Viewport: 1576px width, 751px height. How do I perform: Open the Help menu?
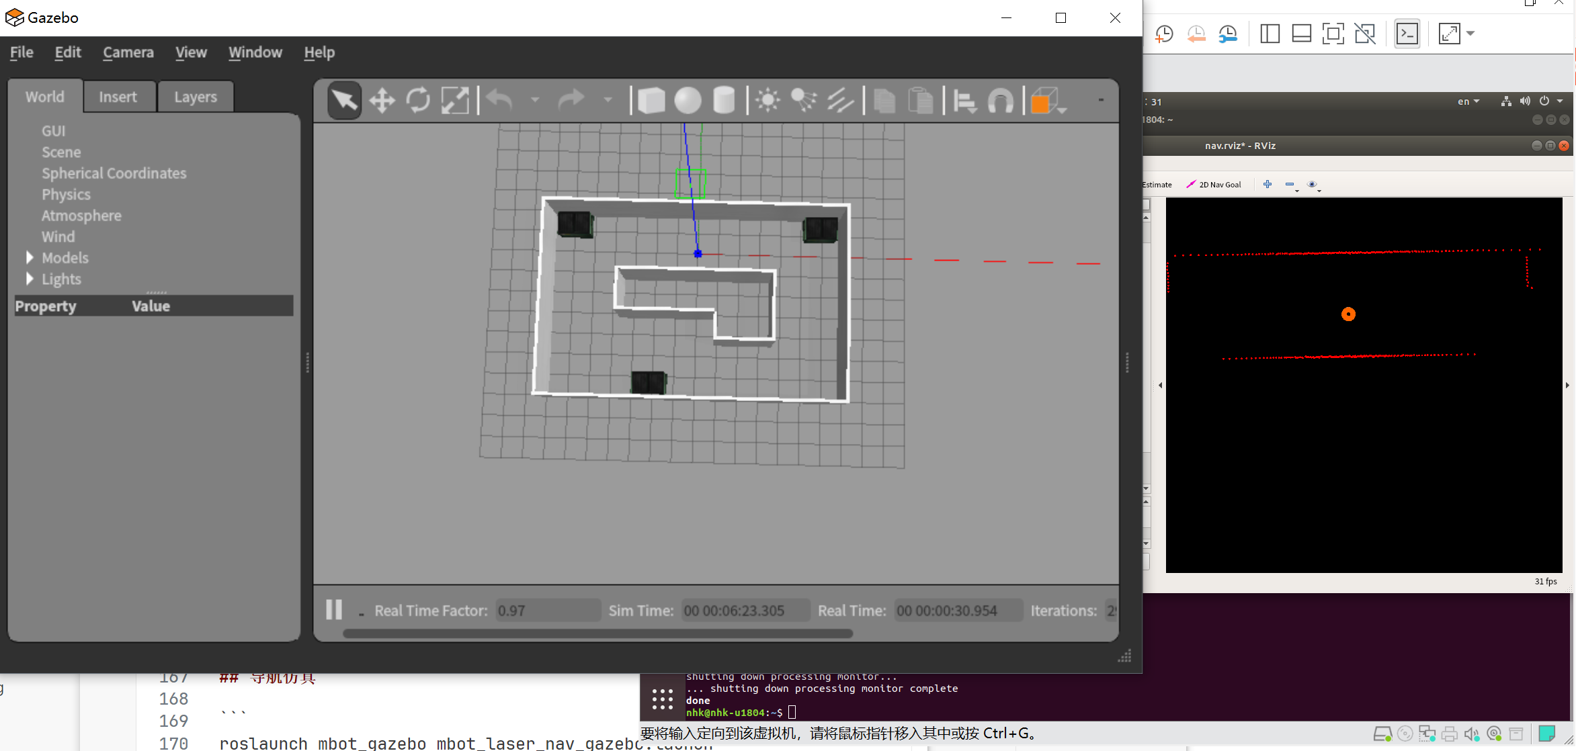point(319,52)
